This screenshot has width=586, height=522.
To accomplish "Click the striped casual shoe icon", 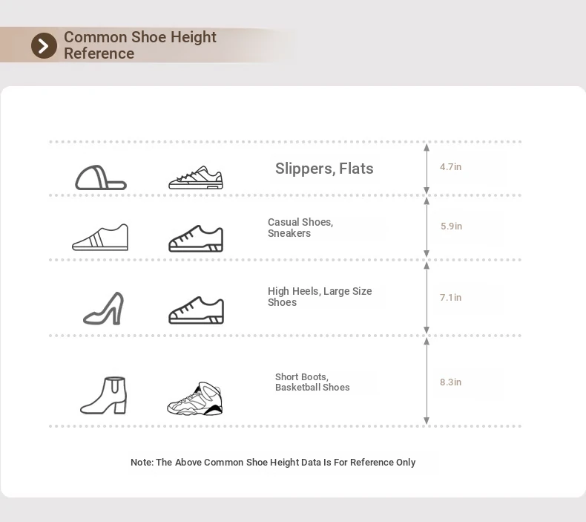I will (x=100, y=237).
